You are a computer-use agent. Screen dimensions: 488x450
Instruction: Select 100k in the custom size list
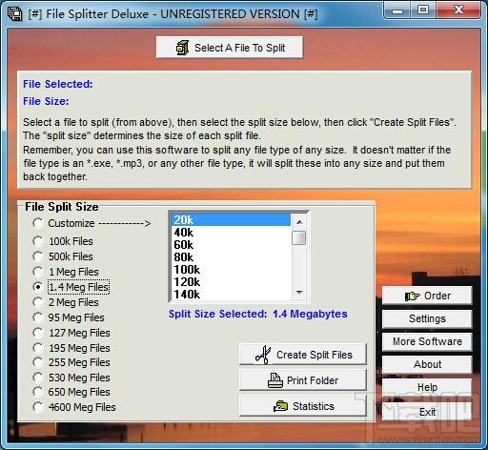click(x=231, y=270)
